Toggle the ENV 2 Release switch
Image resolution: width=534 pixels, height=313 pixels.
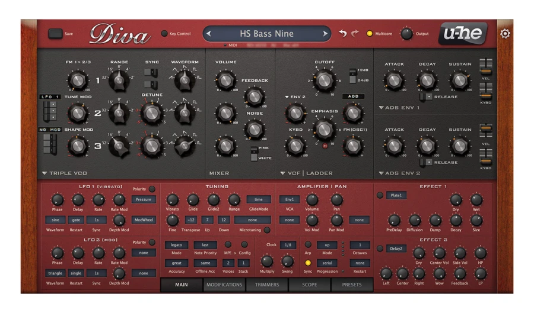(x=426, y=162)
